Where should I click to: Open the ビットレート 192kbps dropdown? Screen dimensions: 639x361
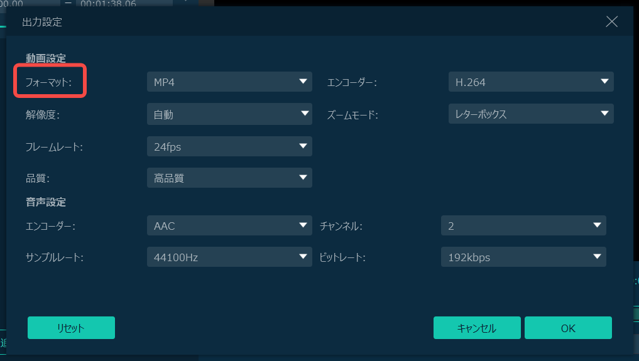pos(523,257)
